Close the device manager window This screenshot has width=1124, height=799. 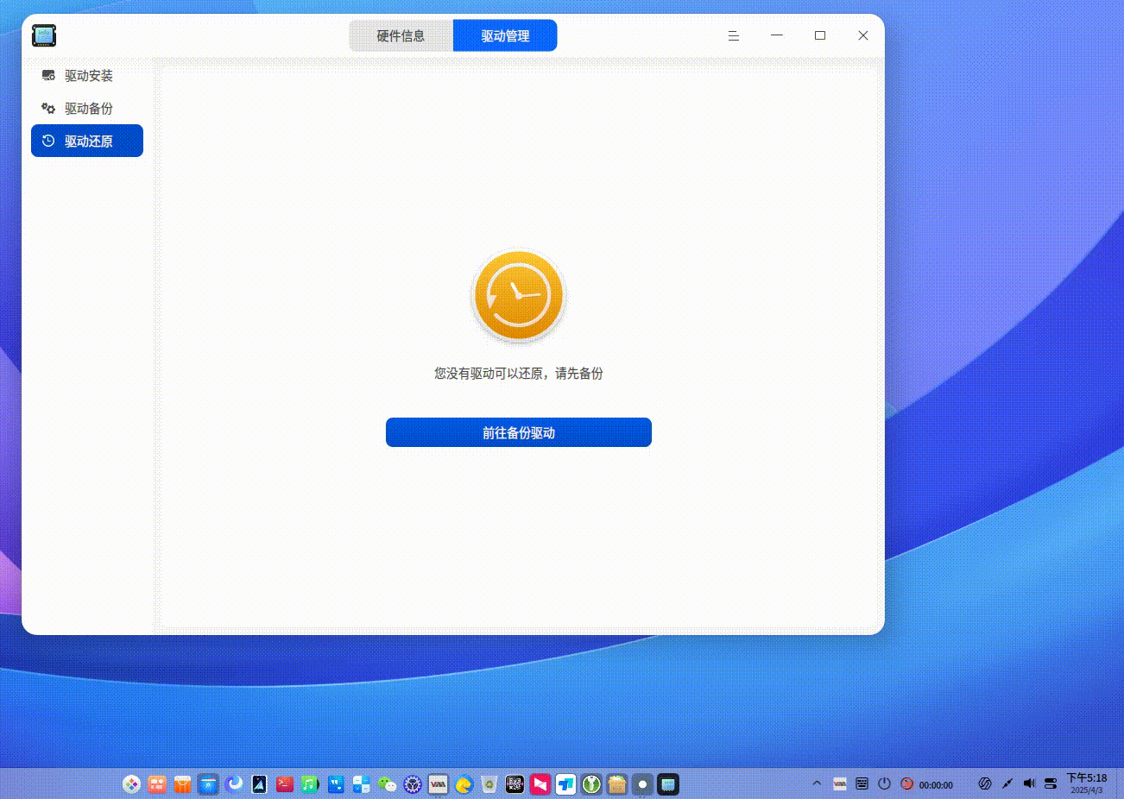pyautogui.click(x=863, y=35)
